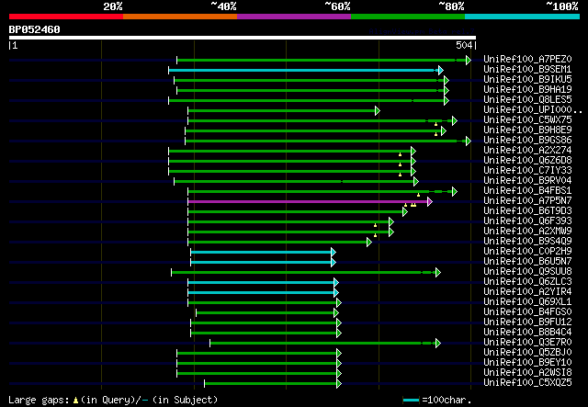This screenshot has height=407, width=588.
Task: Click the purple ~60% identity legend segment
Action: [x=294, y=17]
